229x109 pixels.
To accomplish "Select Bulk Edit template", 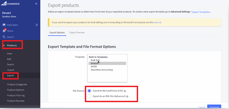I will [95, 60].
